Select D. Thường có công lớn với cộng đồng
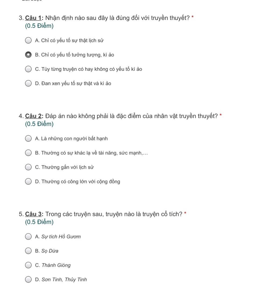The width and height of the screenshot is (275, 288). click(28, 181)
